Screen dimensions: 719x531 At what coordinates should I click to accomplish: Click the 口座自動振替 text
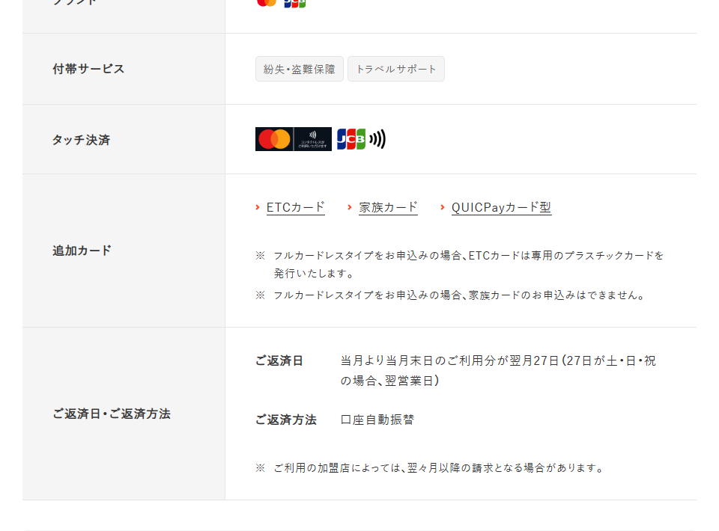pos(377,420)
